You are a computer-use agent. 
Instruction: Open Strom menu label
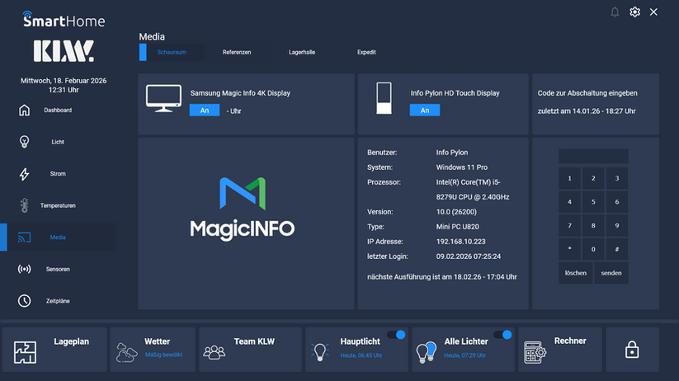[x=58, y=174]
